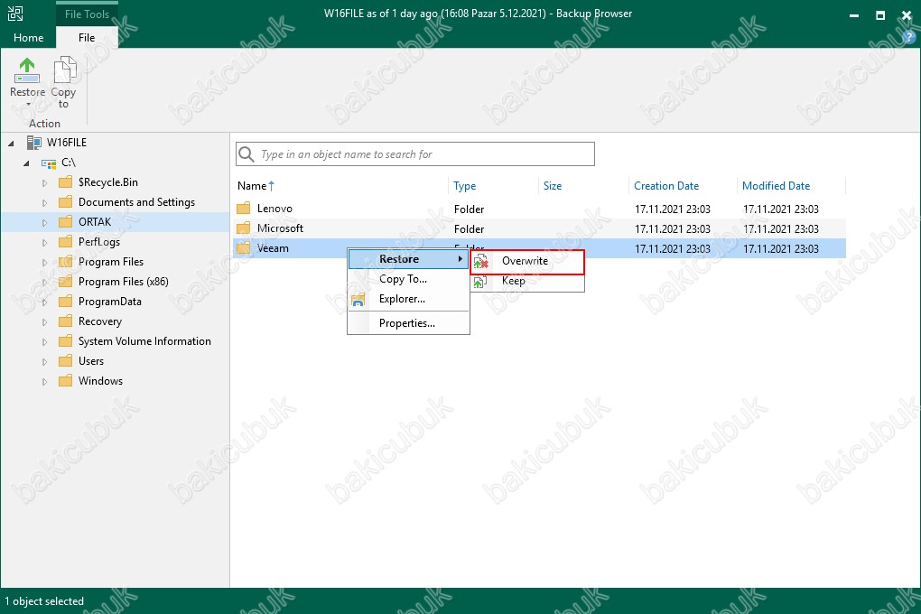Select Overwrite restore option
The width and height of the screenshot is (921, 614).
pyautogui.click(x=527, y=262)
